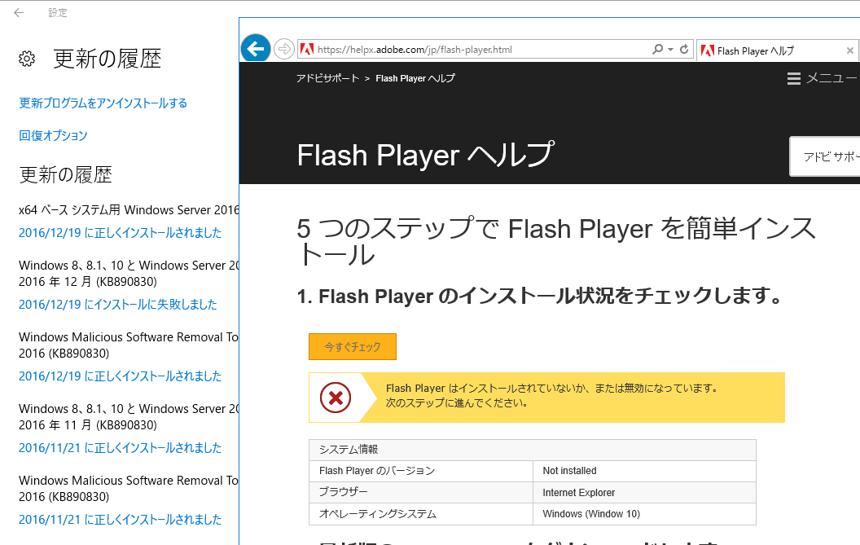
Task: Click x64 ベース システム用 Windows Server 2016 entry
Action: (129, 210)
